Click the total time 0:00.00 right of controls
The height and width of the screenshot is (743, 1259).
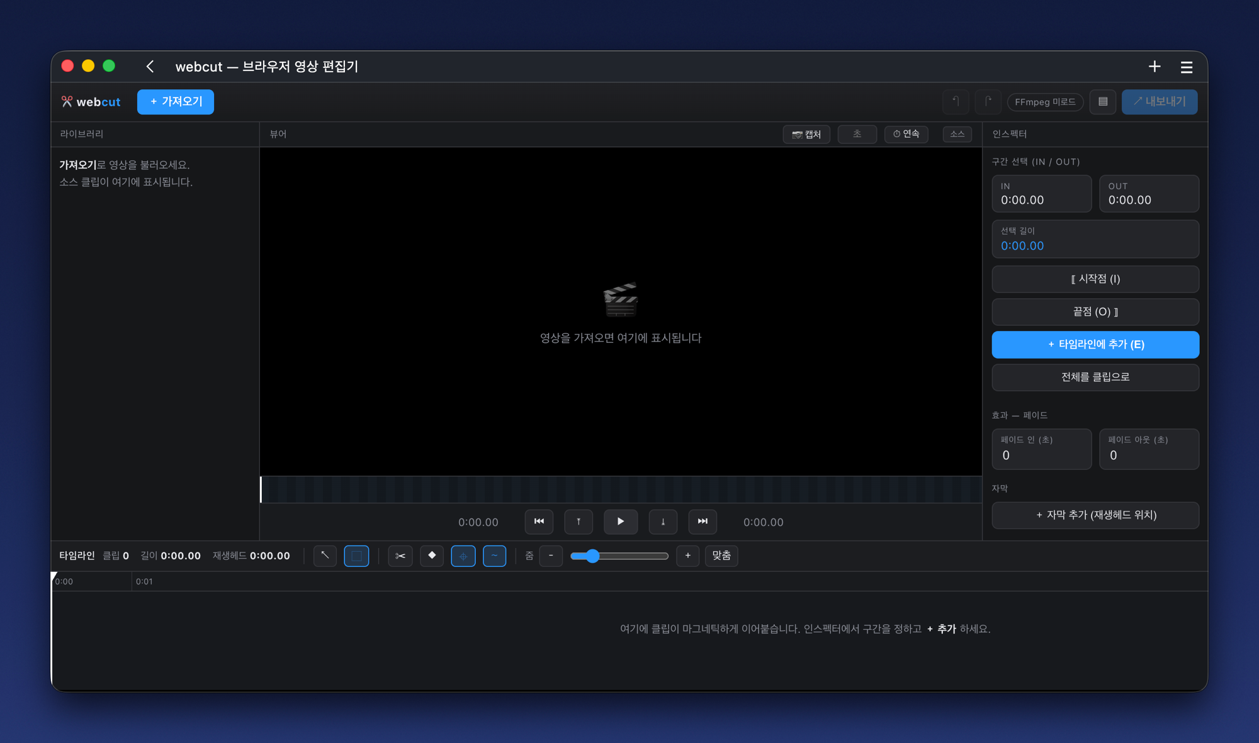pyautogui.click(x=764, y=522)
